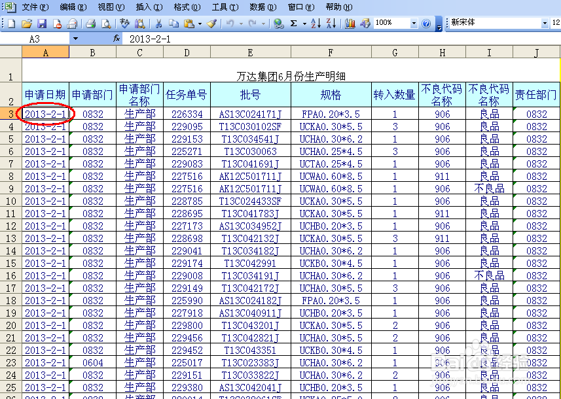Expand the 100% zoom dropdown
The height and width of the screenshot is (399, 561).
(x=414, y=24)
